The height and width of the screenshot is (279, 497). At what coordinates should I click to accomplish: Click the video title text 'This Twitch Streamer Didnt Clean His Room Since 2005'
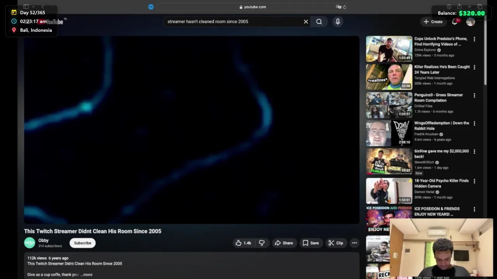point(92,231)
